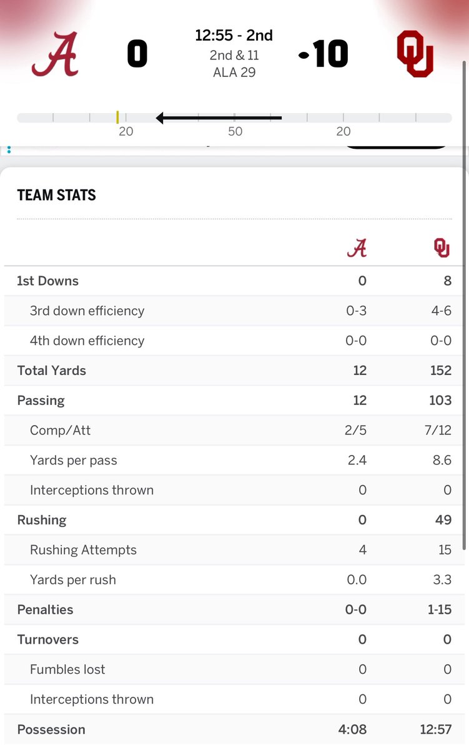Click the page scrollbar on the right edge
The height and width of the screenshot is (750, 469).
point(463,305)
